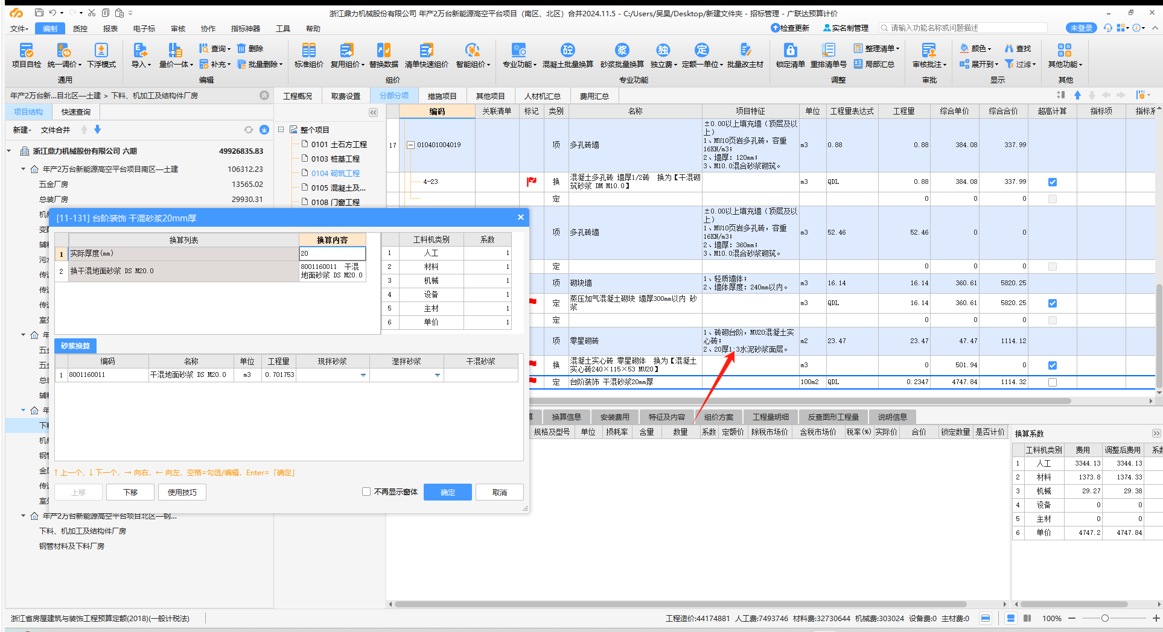Click zoom-in plus button in status bar
1163x632 pixels.
[1155, 618]
